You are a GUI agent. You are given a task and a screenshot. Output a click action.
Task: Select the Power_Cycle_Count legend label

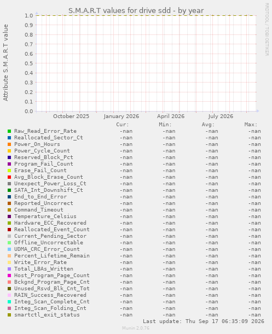point(42,151)
